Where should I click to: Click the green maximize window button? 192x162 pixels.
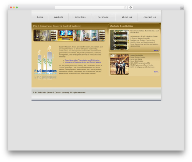[17, 7]
